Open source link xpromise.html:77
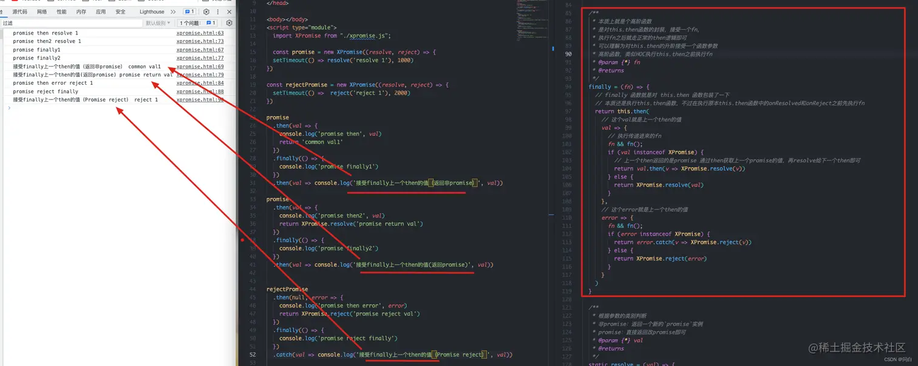The image size is (918, 366). (x=200, y=58)
